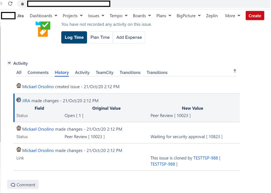The image size is (271, 193).
Task: Reload the page with browser refresh icon
Action: point(10,4)
